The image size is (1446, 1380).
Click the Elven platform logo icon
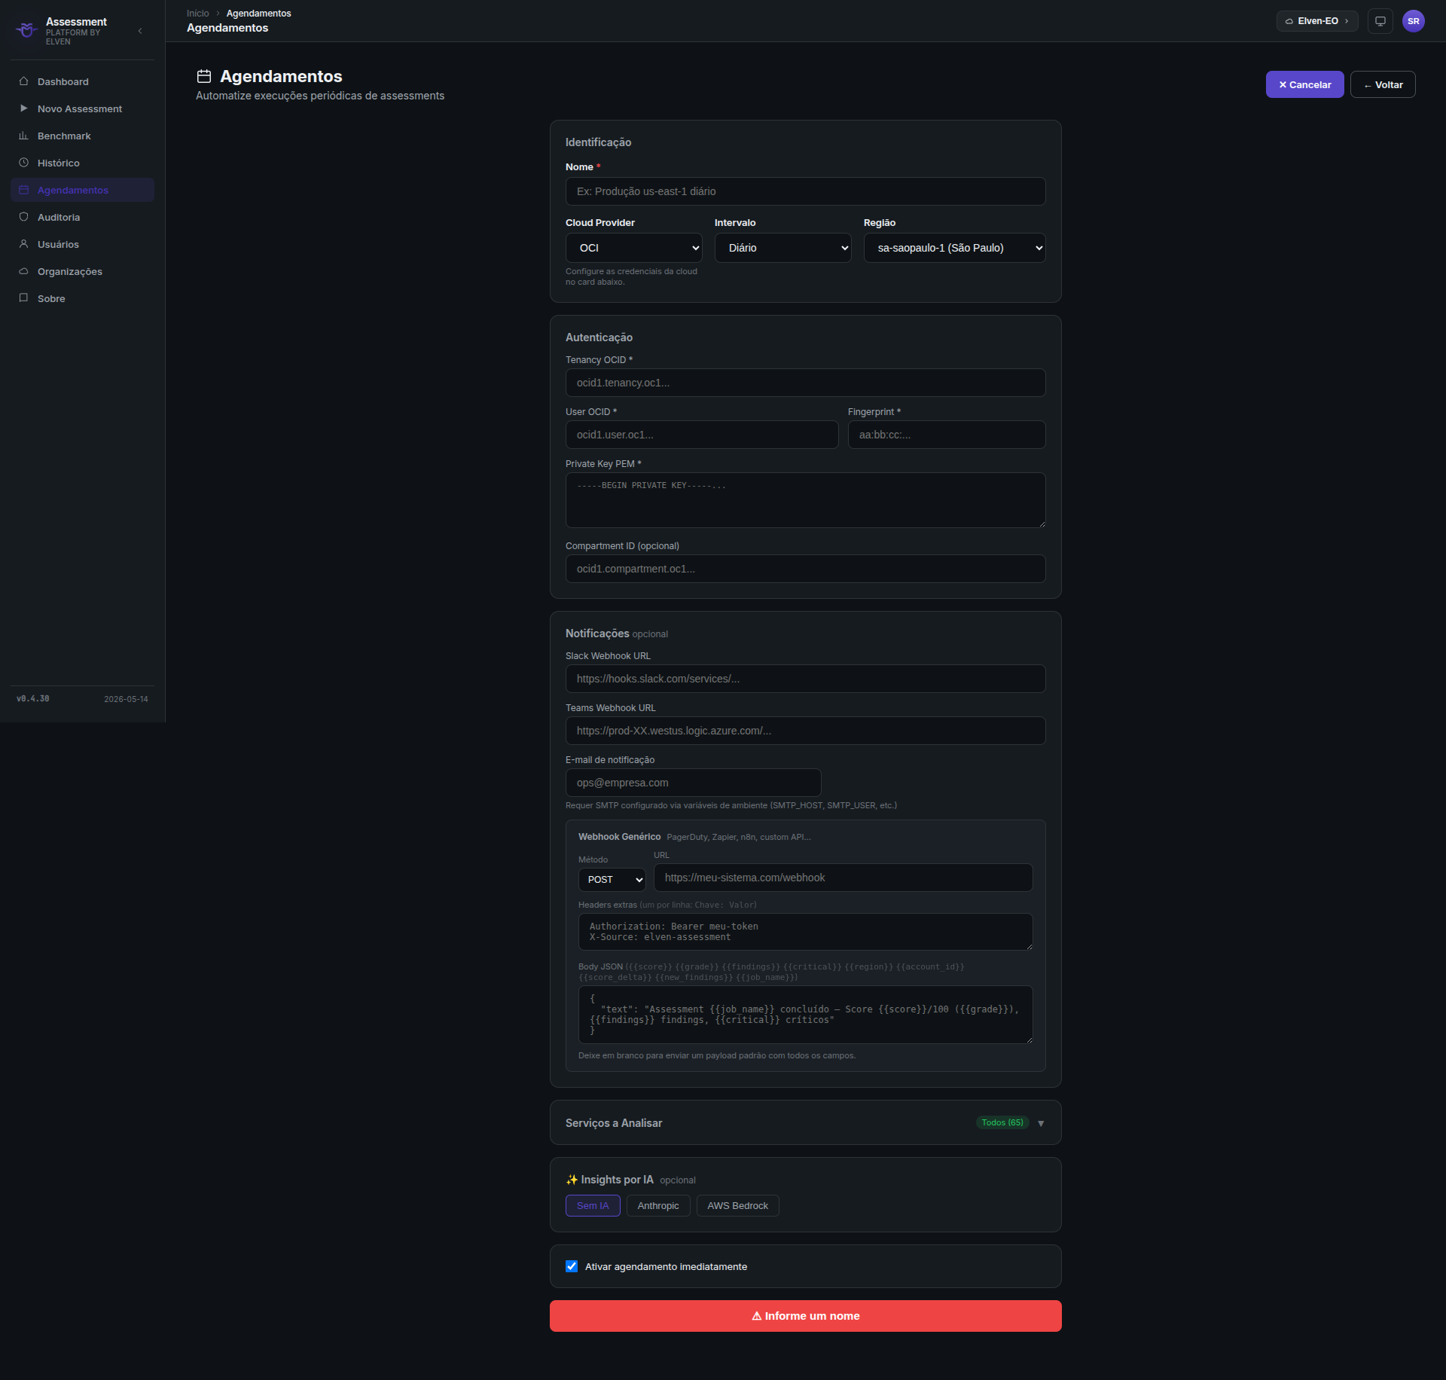click(x=26, y=30)
